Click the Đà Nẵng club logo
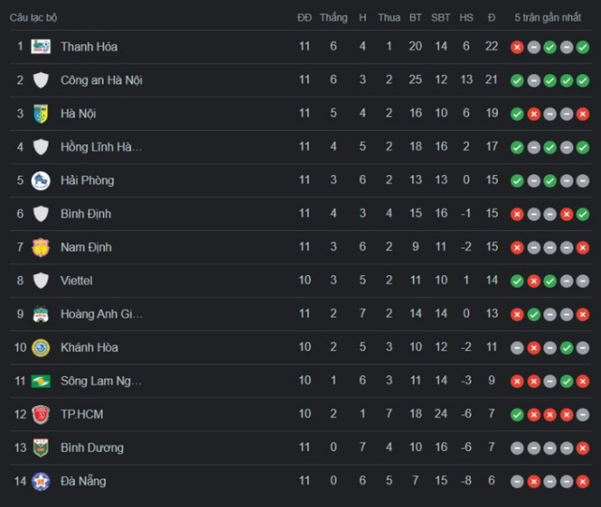Screen dimensions: 601x507 pos(41,481)
